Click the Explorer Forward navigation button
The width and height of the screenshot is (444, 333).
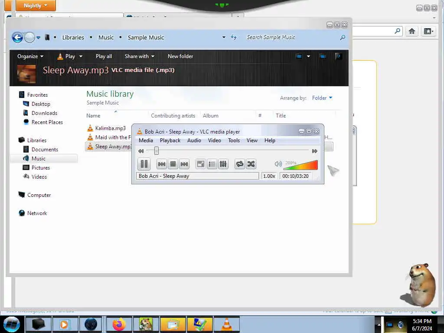coord(30,37)
